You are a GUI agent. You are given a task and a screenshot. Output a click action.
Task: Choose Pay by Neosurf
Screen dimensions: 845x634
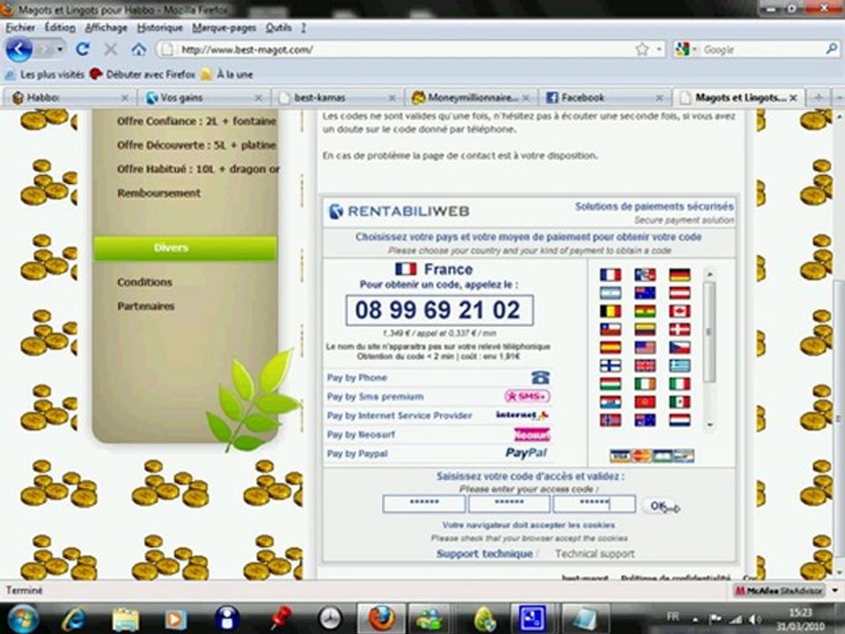(438, 434)
